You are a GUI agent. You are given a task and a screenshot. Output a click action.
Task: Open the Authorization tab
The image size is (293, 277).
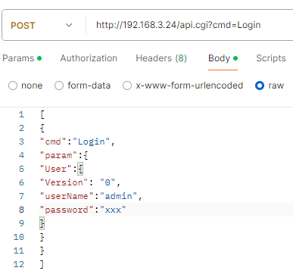[89, 58]
